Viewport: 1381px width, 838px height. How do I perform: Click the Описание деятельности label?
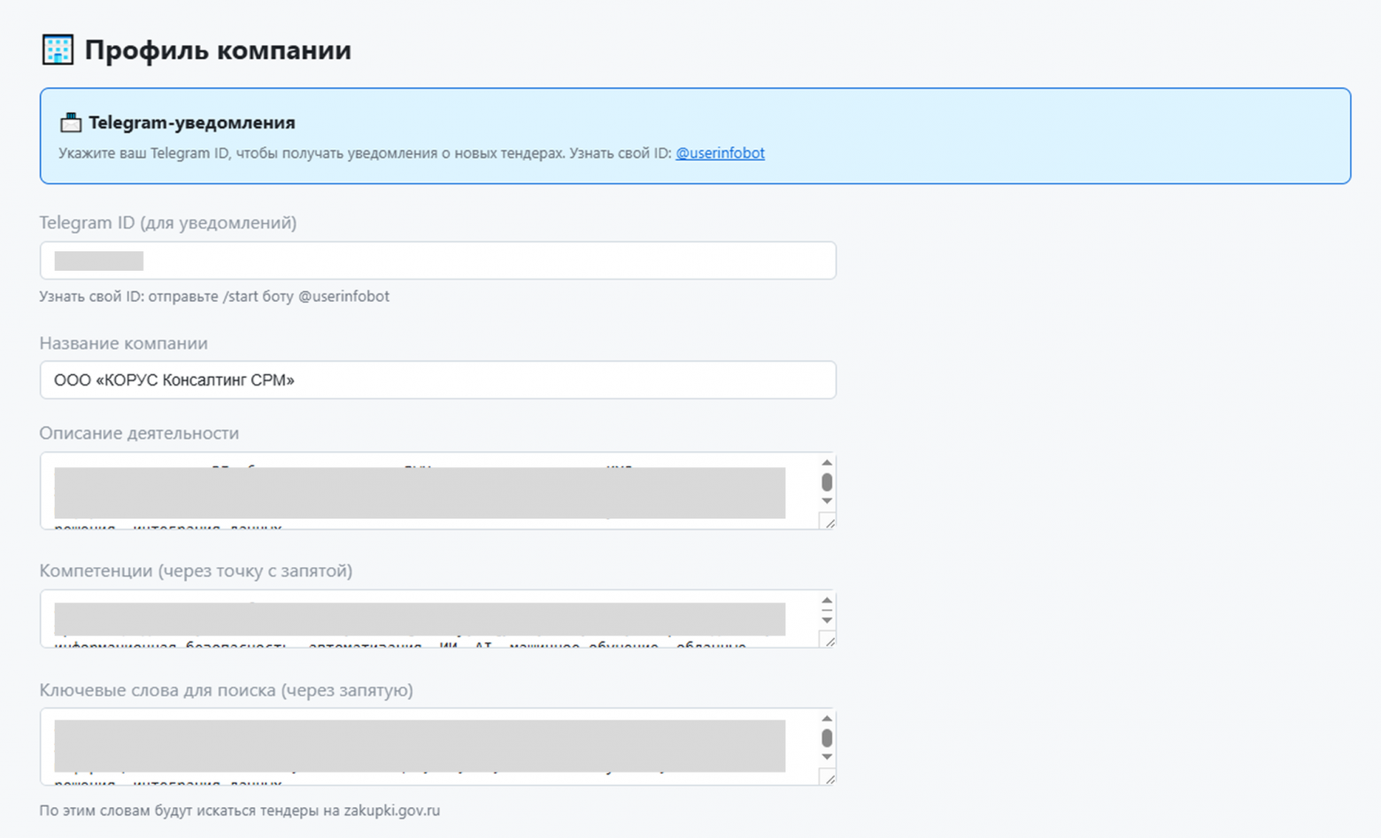(139, 433)
